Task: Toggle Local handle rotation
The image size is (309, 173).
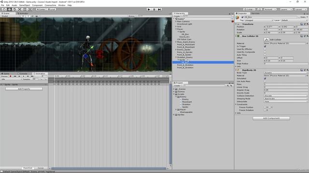Action: click(51, 9)
